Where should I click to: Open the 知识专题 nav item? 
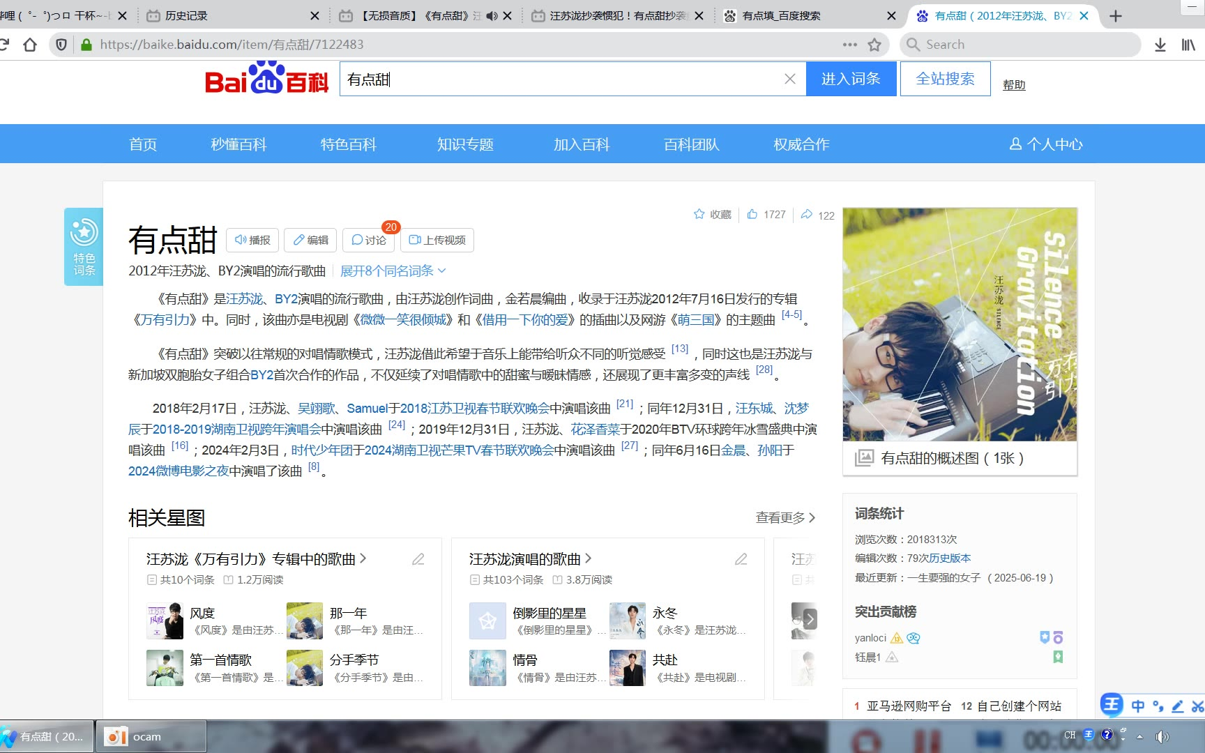(465, 144)
